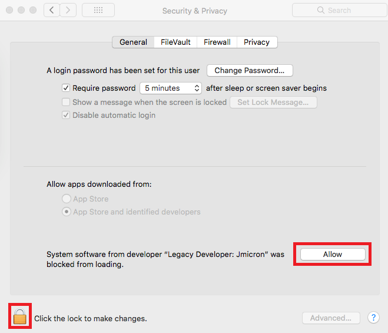Allow the blocked Jmicron system software
The image size is (388, 333).
coord(333,254)
